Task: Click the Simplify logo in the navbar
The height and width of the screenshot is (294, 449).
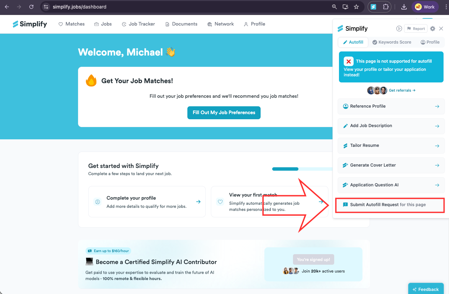Action: tap(30, 24)
